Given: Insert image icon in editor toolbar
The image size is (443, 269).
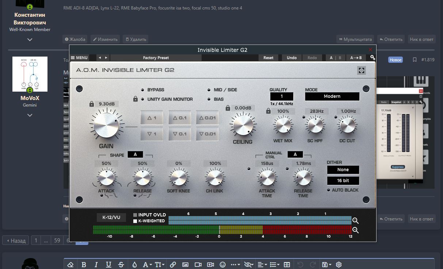Looking at the screenshot, I should point(185,265).
